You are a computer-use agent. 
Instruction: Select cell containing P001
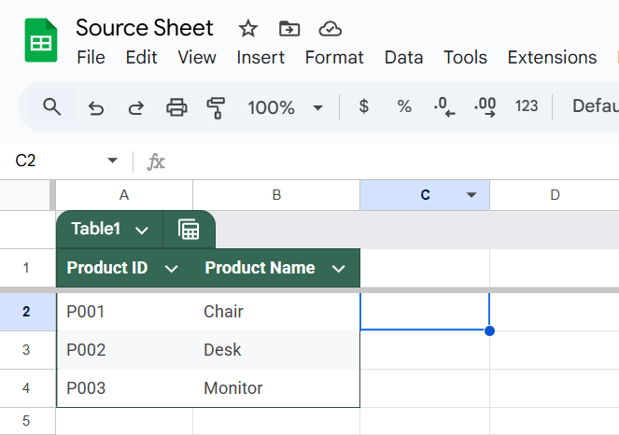click(x=125, y=312)
